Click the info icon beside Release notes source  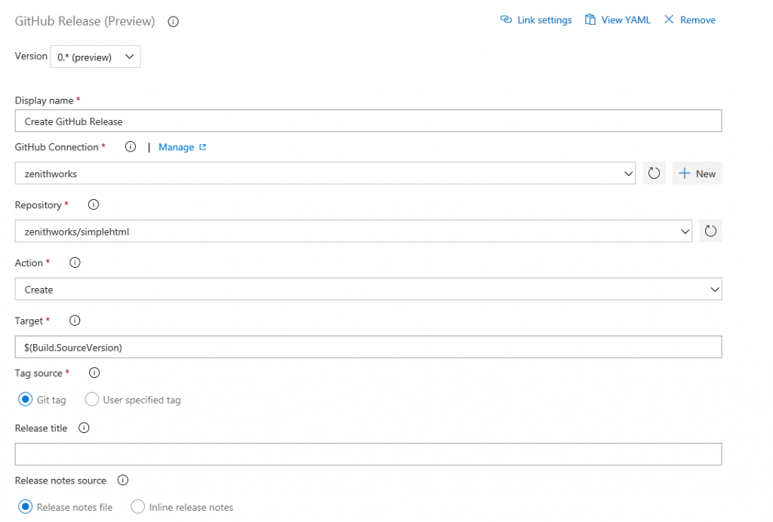pyautogui.click(x=122, y=480)
